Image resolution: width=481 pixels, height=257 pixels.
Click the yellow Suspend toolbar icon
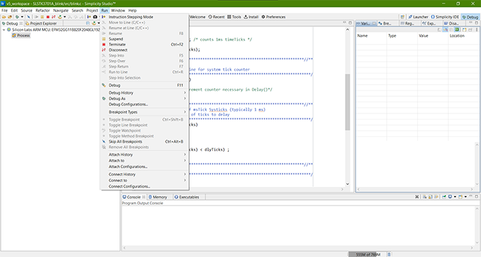pyautogui.click(x=42, y=17)
